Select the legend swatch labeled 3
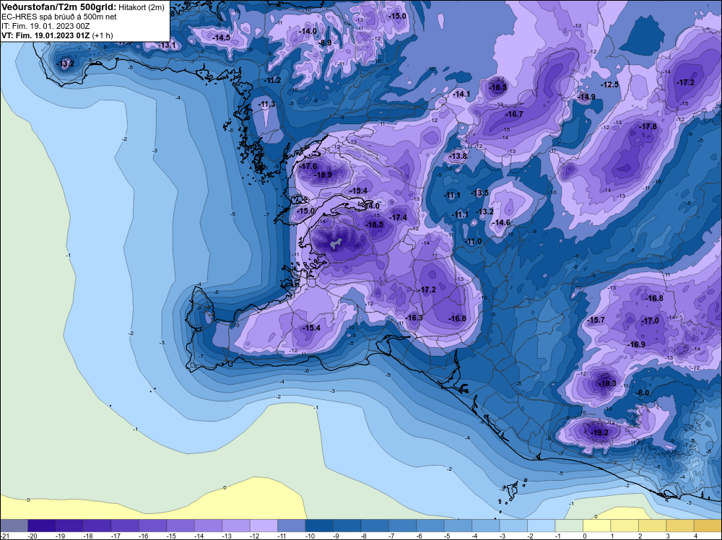 pyautogui.click(x=680, y=526)
